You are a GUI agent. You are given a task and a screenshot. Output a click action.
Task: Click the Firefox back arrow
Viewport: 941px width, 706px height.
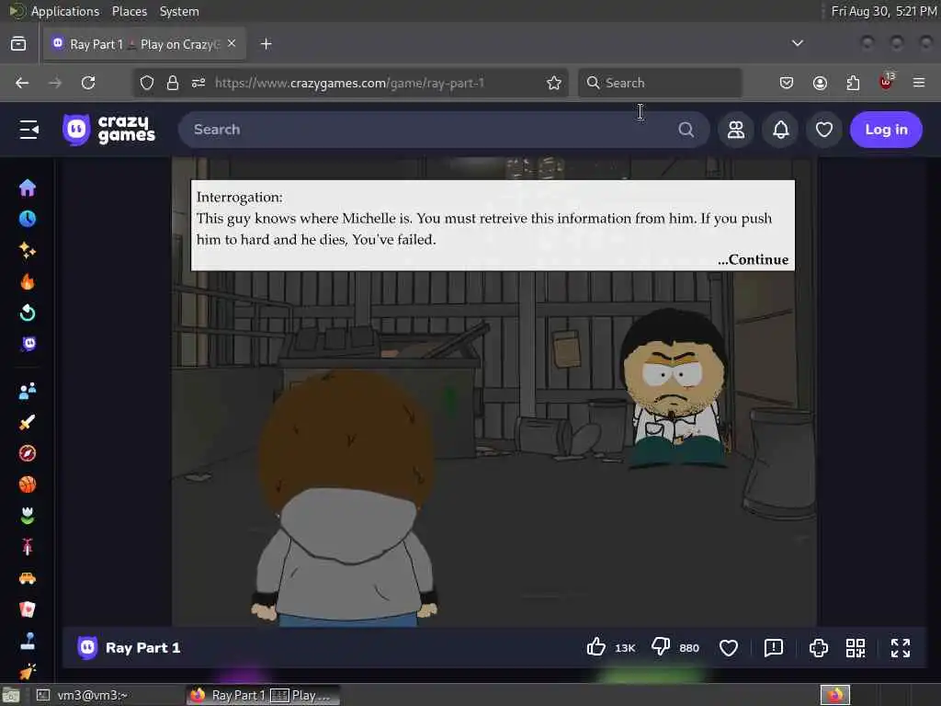pos(22,83)
